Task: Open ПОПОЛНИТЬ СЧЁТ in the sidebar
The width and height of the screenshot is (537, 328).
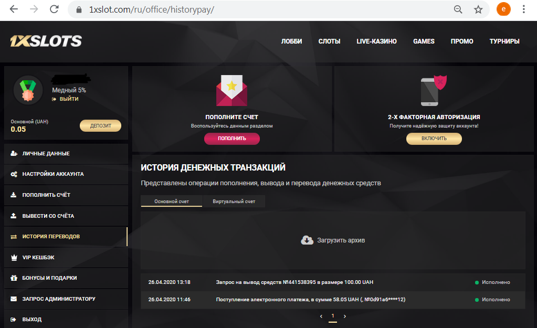Action: [x=66, y=195]
